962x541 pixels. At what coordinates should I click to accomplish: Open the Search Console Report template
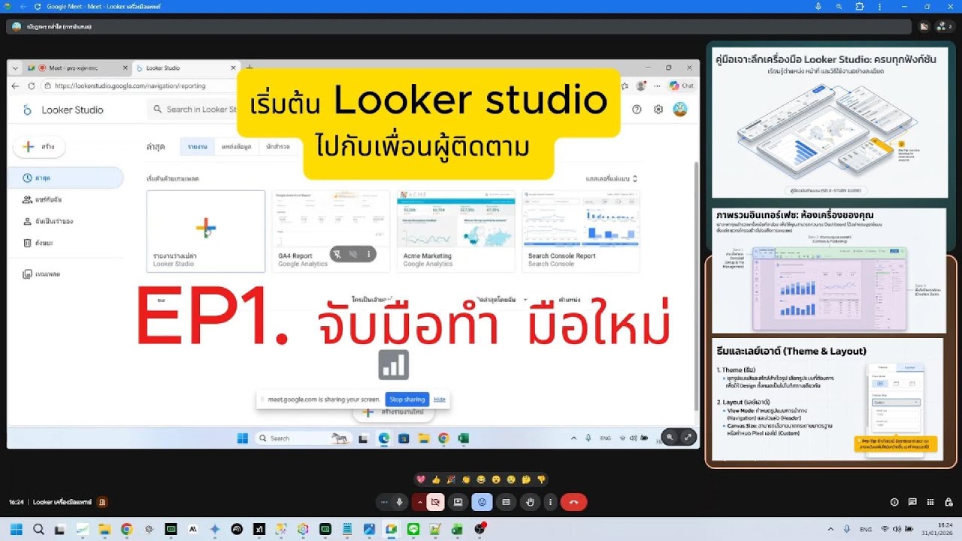[581, 231]
